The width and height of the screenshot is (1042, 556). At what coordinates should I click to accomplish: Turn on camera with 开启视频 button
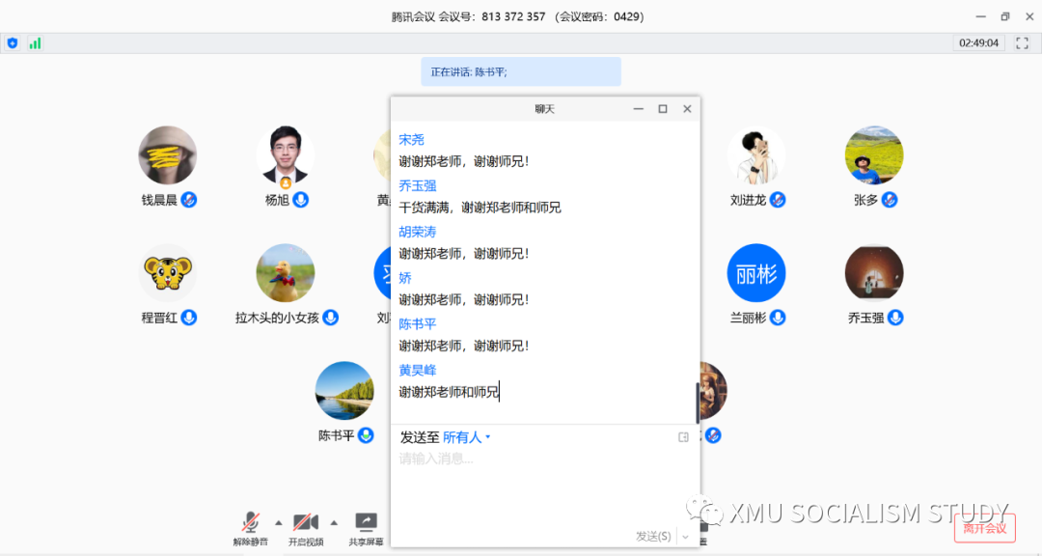pyautogui.click(x=306, y=522)
